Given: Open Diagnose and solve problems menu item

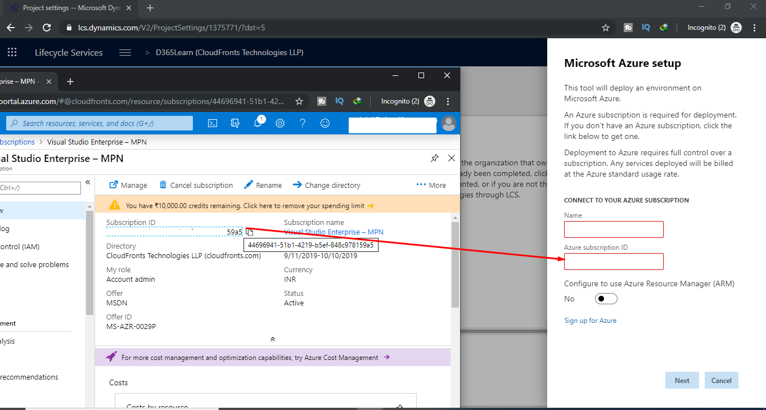Looking at the screenshot, I should point(42,264).
